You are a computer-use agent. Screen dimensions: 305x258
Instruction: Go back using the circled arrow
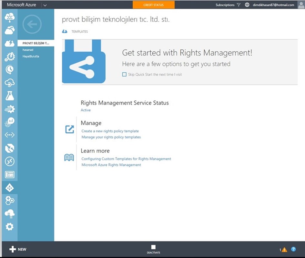(32, 24)
